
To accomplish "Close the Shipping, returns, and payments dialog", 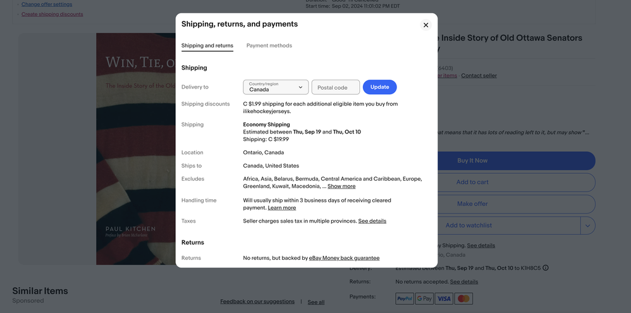I will [426, 25].
